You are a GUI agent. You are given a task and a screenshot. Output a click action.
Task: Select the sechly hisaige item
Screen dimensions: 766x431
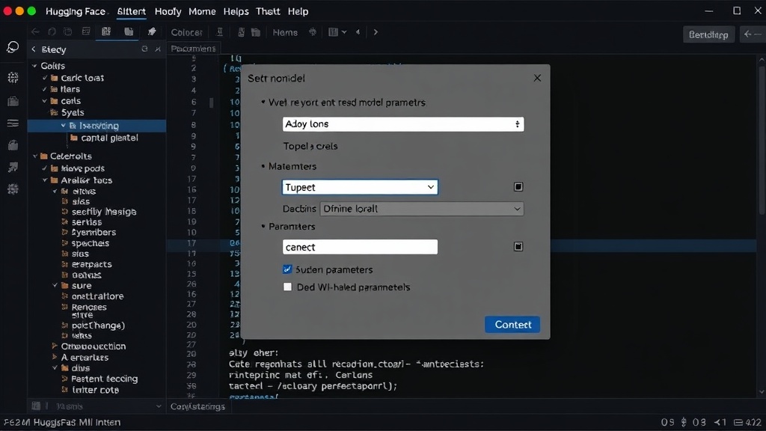[x=104, y=212]
